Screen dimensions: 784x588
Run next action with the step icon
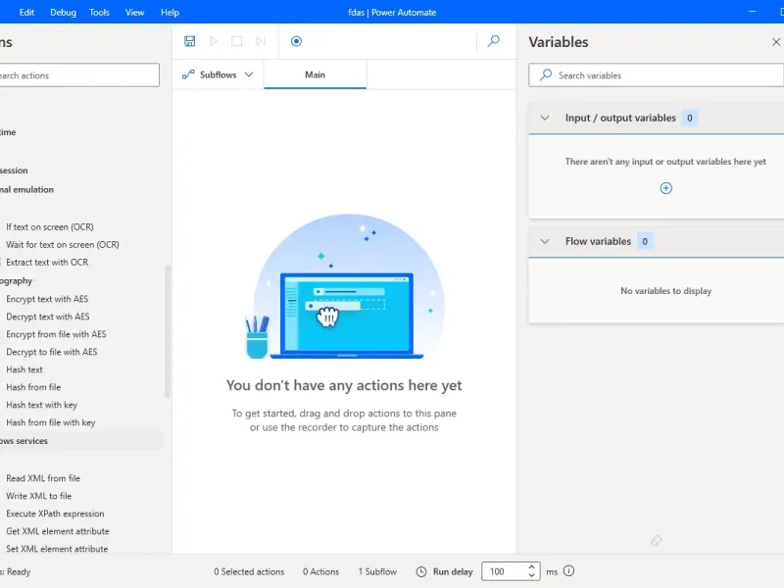[261, 41]
